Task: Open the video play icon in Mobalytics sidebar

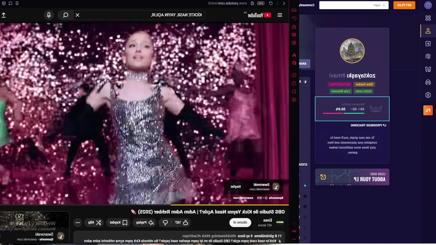Action: [x=428, y=44]
